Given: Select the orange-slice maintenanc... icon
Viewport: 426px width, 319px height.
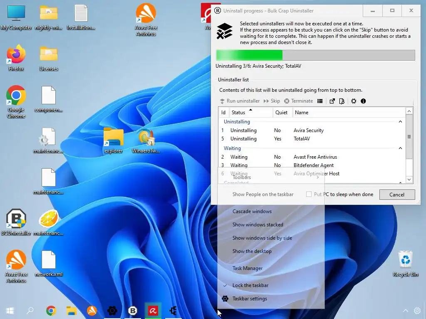Looking at the screenshot, I should [x=49, y=222].
